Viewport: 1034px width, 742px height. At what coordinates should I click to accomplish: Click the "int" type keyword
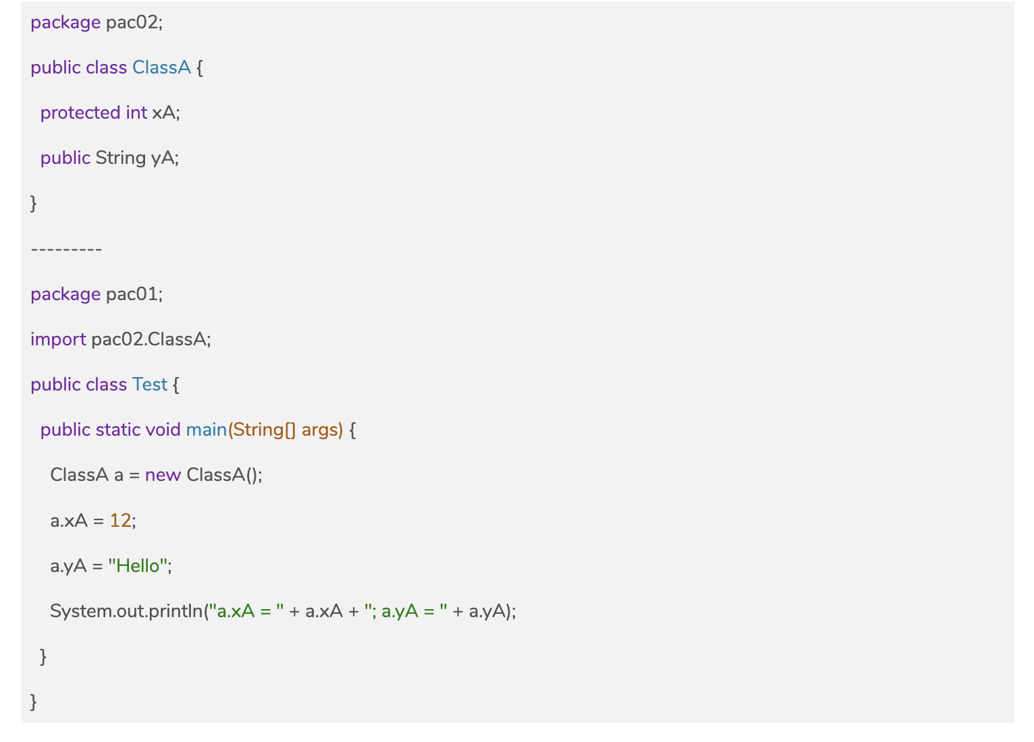[x=136, y=113]
